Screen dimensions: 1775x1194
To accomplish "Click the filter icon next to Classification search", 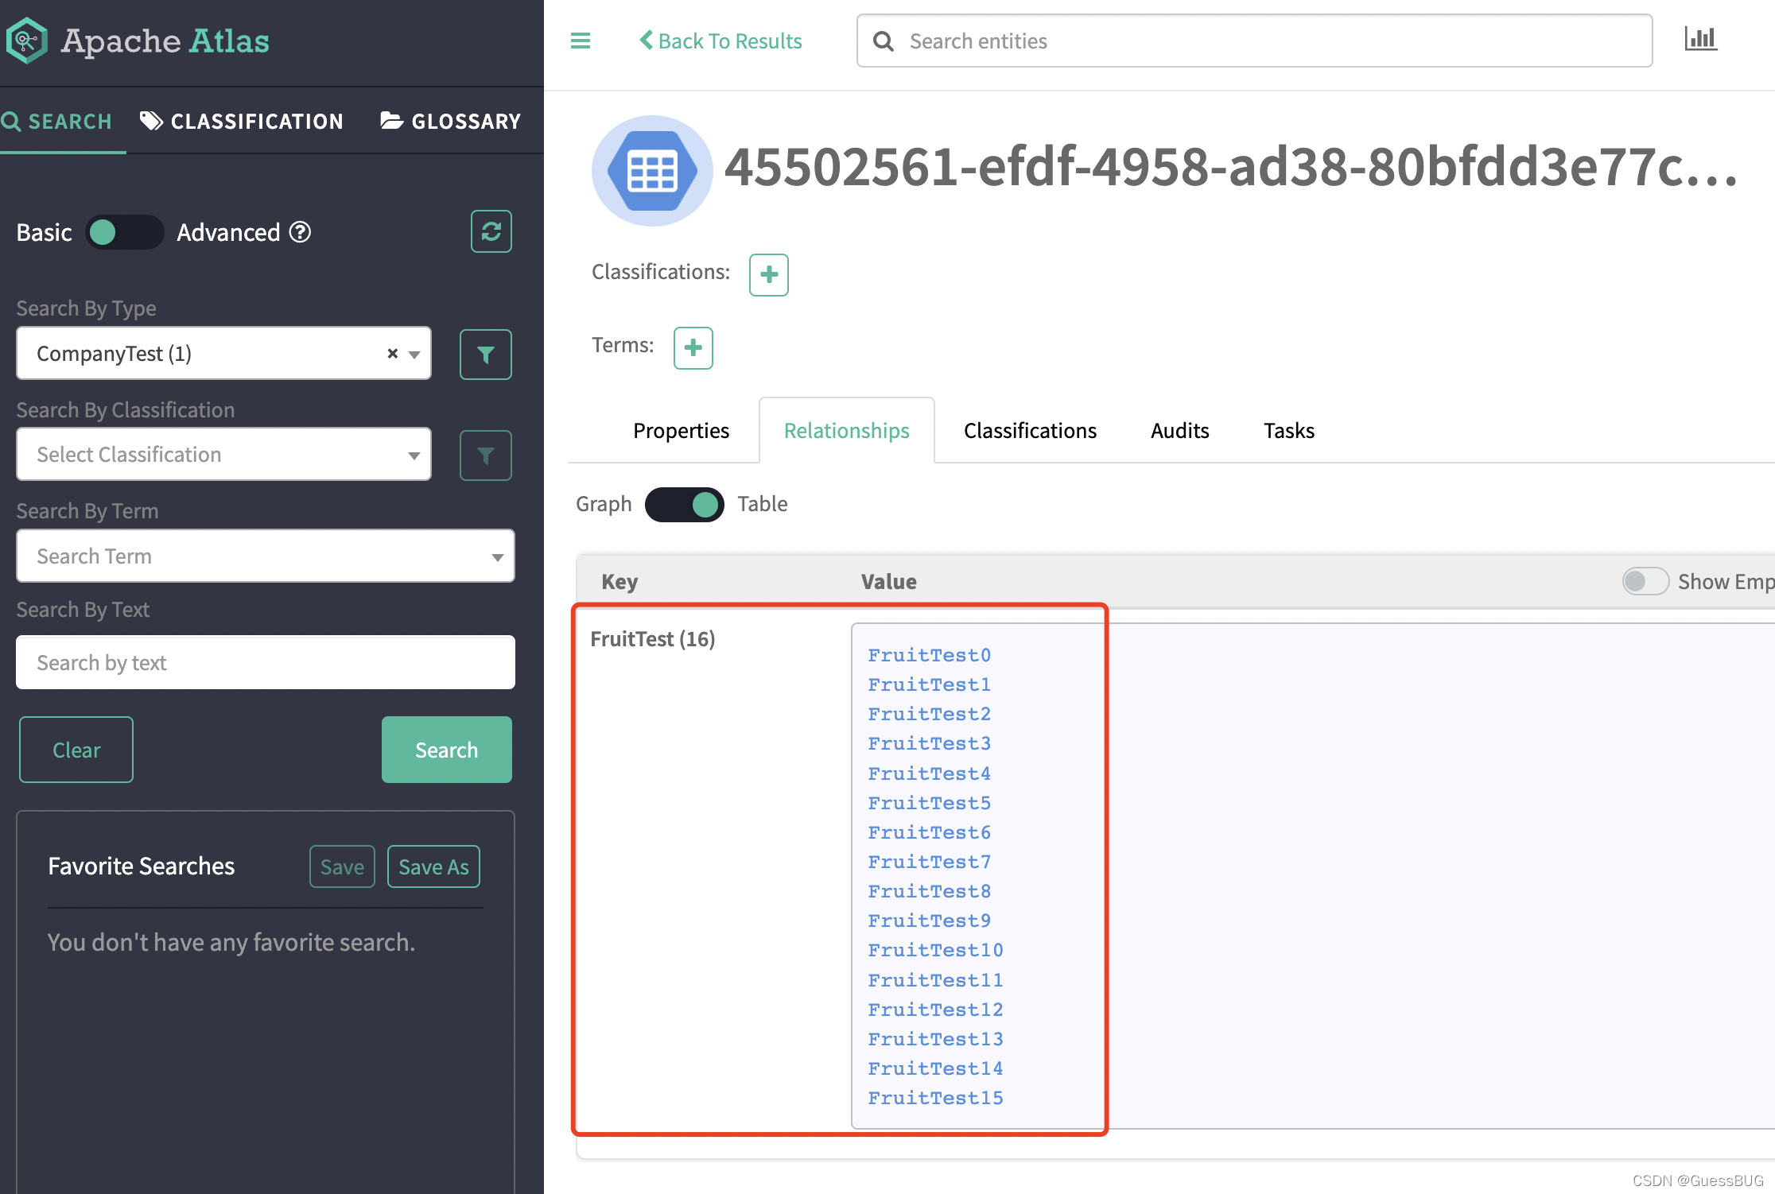I will [487, 453].
